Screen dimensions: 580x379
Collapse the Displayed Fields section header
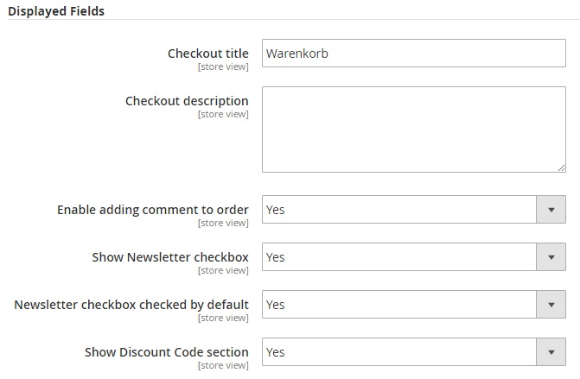(57, 9)
